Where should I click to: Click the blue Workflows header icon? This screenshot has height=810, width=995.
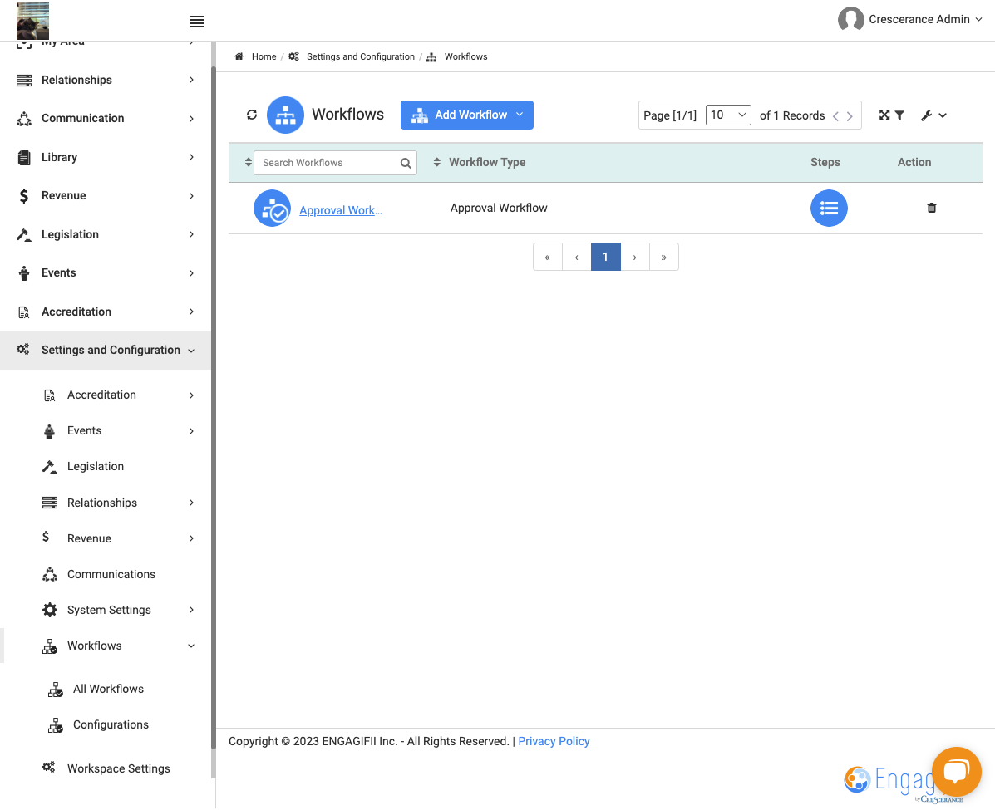(x=285, y=115)
